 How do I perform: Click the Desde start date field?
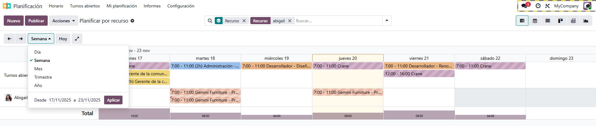point(60,100)
